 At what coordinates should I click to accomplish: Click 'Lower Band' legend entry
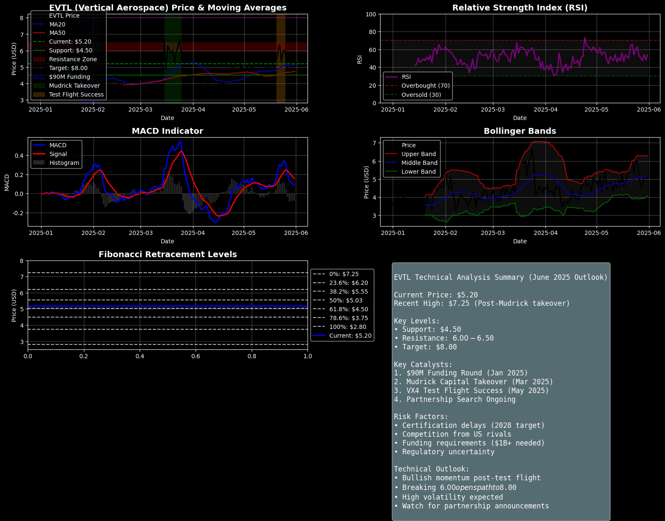[411, 172]
